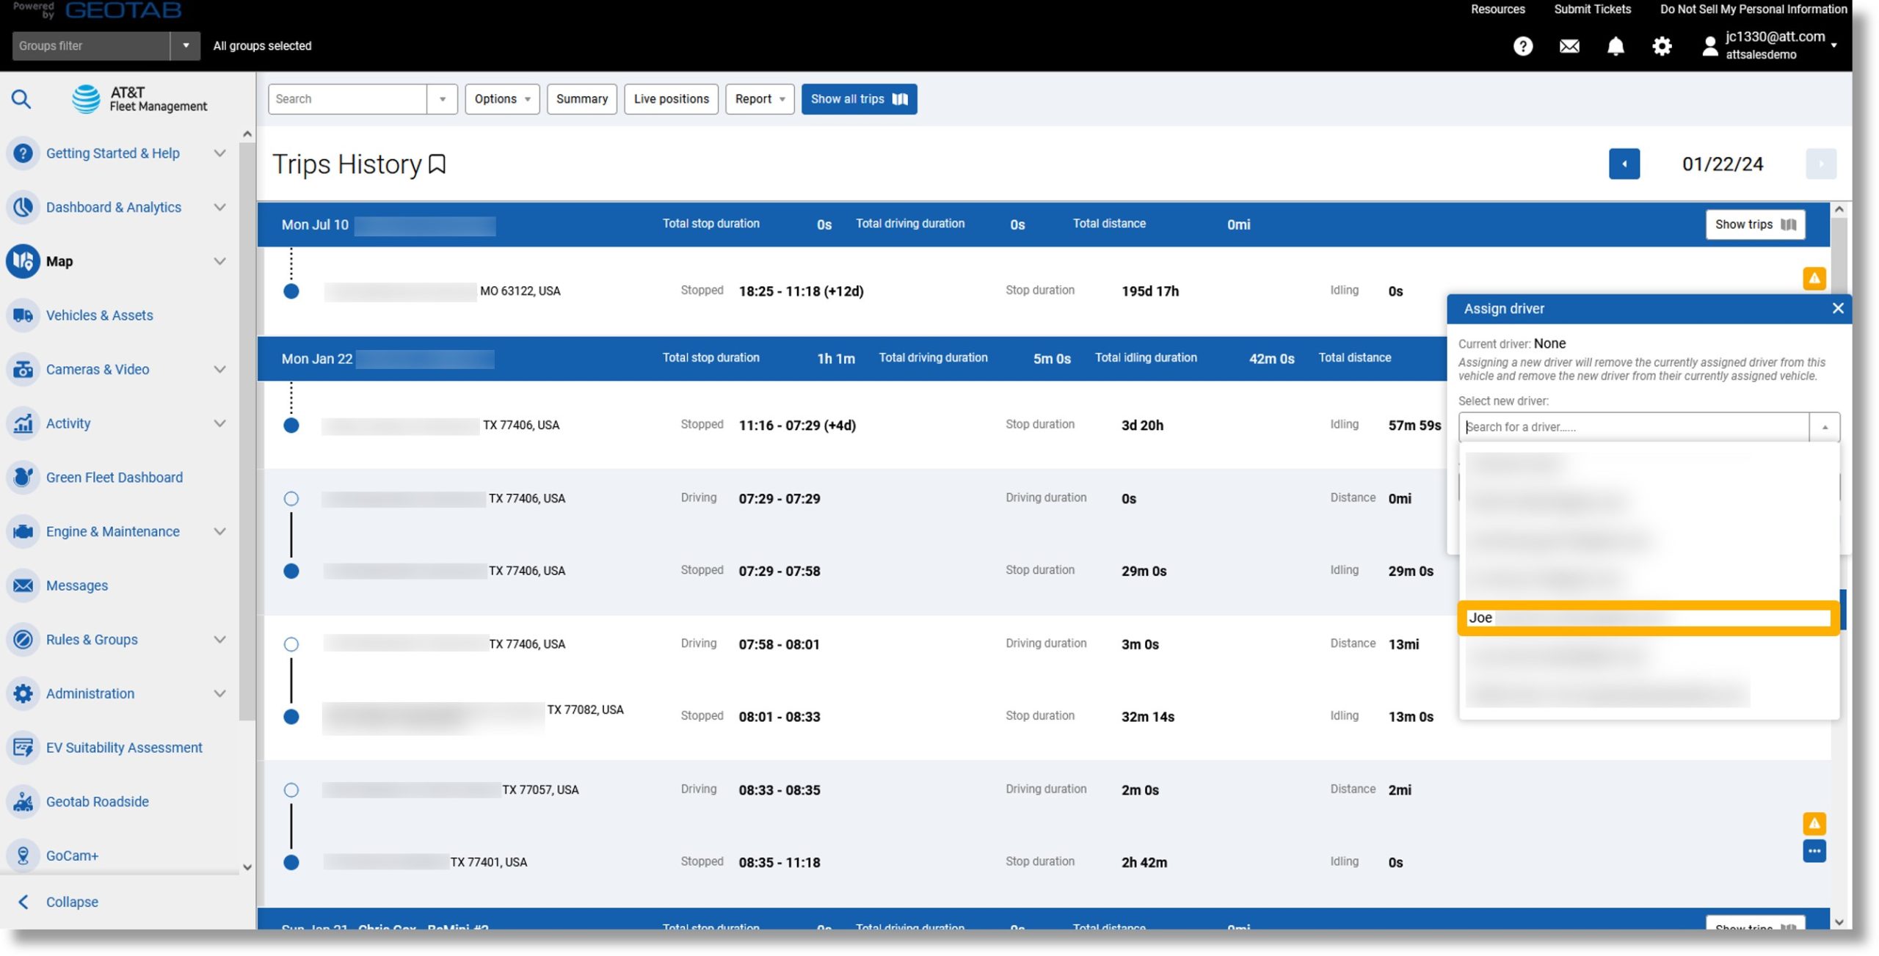The image size is (1879, 956).
Task: Open the mail envelope icon in header
Action: pyautogui.click(x=1569, y=46)
